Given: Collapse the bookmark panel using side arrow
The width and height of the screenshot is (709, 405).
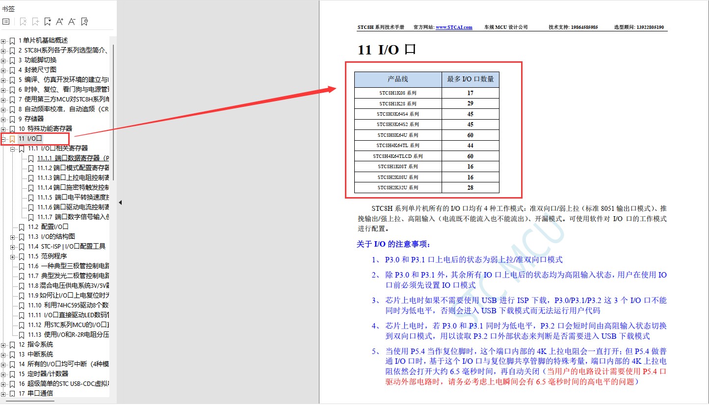Looking at the screenshot, I should pyautogui.click(x=120, y=202).
